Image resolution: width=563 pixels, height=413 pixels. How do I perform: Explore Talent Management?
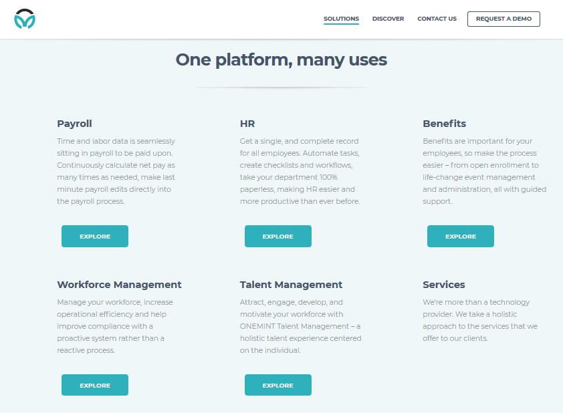277,385
